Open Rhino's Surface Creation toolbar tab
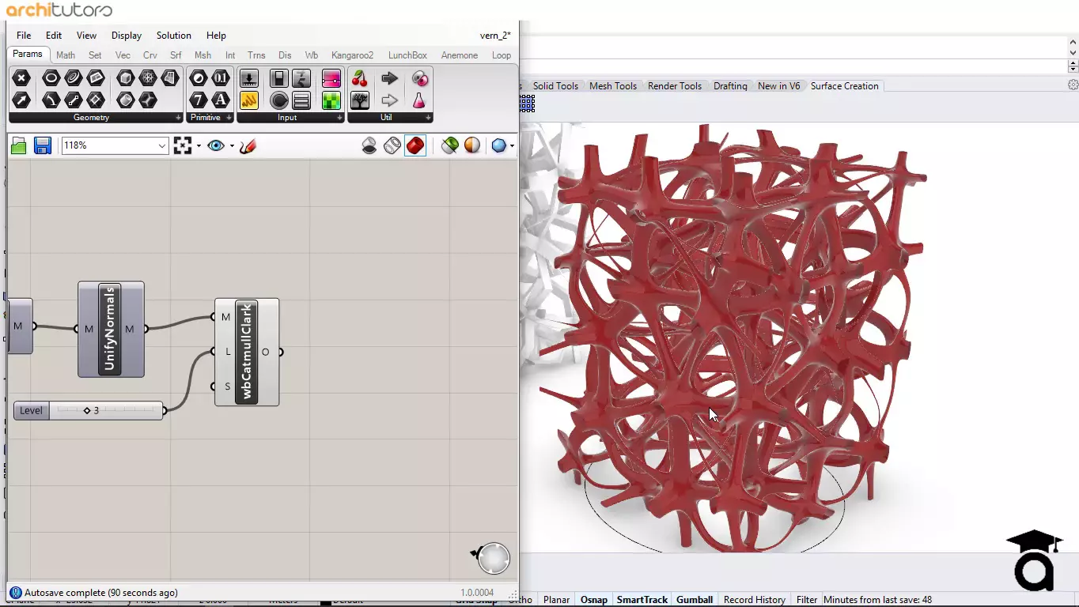This screenshot has width=1079, height=607. (x=844, y=86)
